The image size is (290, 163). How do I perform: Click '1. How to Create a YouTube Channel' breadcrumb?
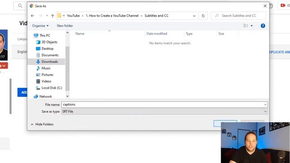tap(112, 16)
